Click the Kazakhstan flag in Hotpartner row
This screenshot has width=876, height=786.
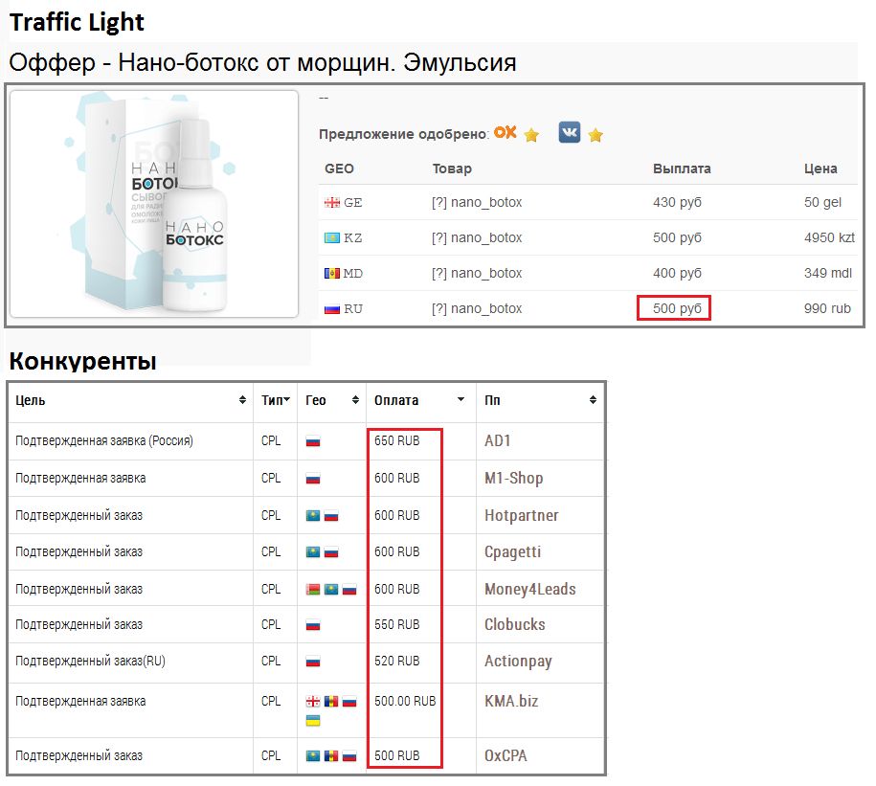tap(313, 516)
